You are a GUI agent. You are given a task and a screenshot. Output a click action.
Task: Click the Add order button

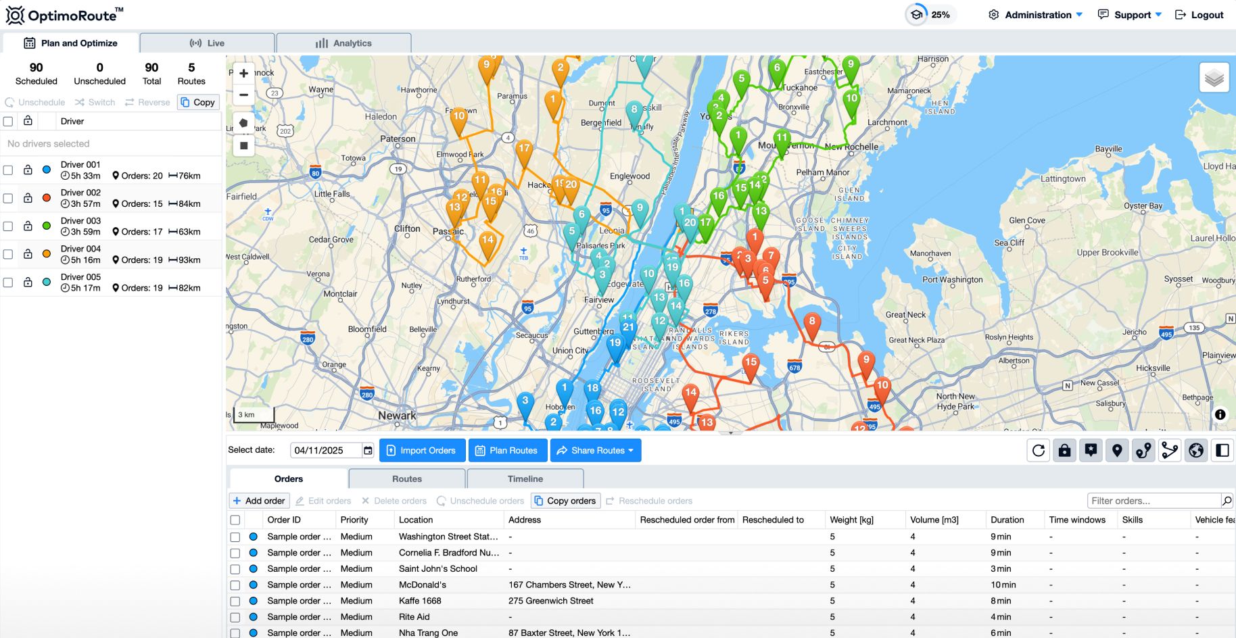pos(259,501)
